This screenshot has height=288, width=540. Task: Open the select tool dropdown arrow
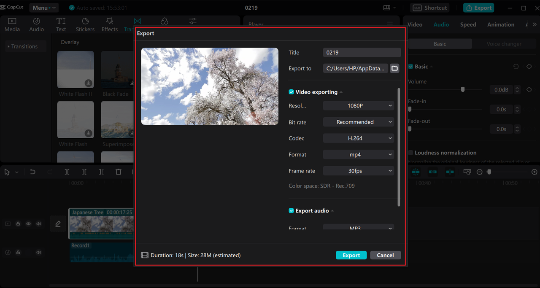[17, 172]
